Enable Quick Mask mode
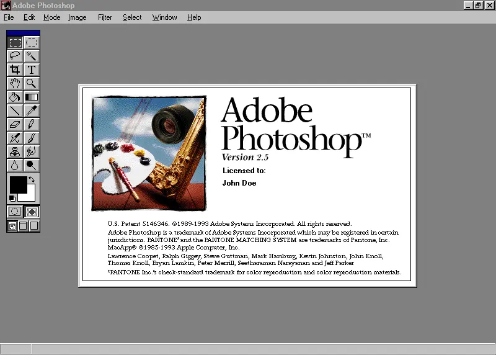This screenshot has height=355, width=496. [x=32, y=212]
